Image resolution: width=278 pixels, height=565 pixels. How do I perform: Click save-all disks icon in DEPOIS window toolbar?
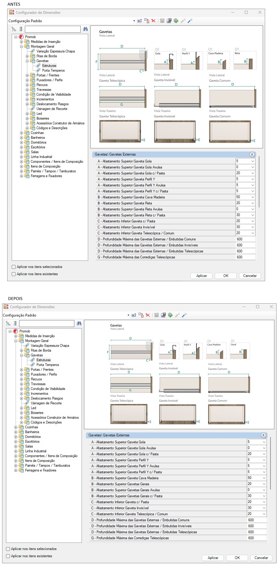[163, 315]
